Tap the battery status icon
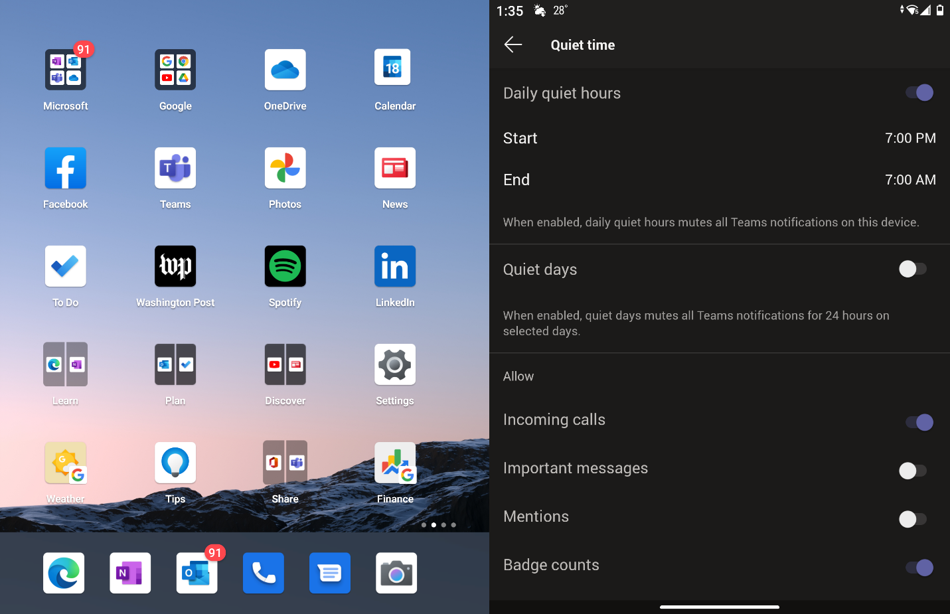Screen dimensions: 950x614 click(x=940, y=10)
